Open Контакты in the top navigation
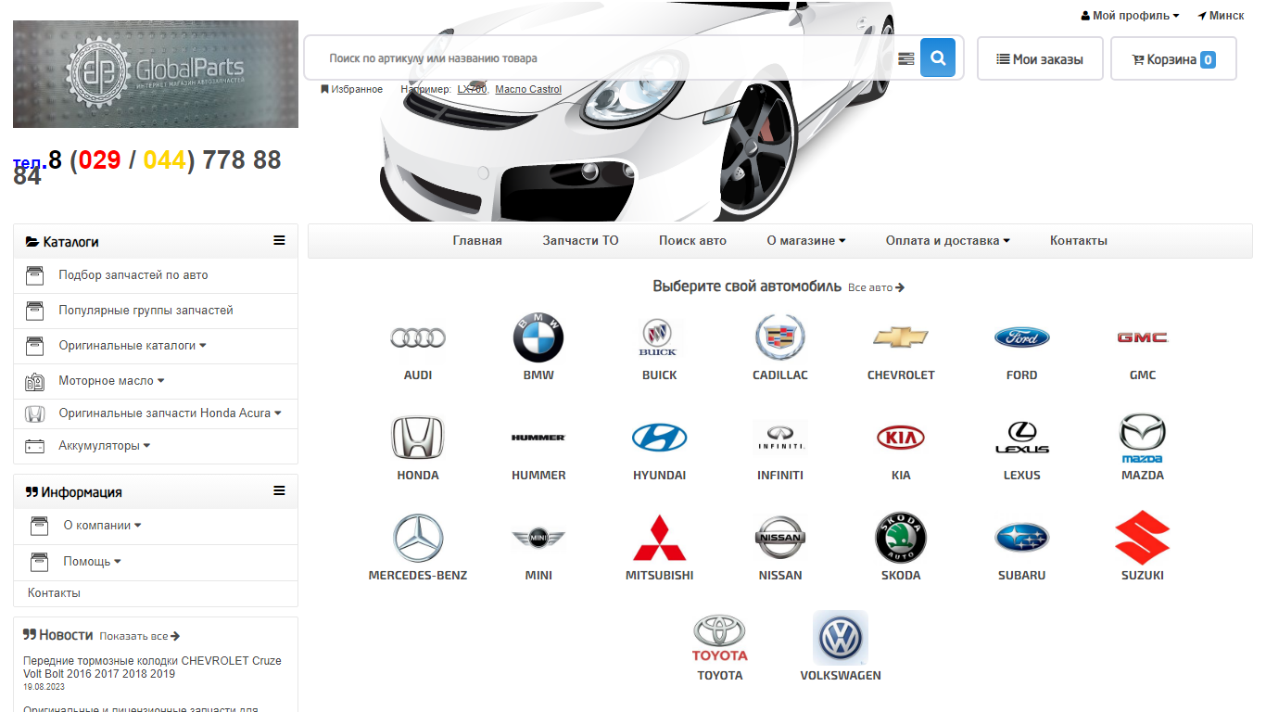Screen dimensions: 1266x712 [1079, 240]
